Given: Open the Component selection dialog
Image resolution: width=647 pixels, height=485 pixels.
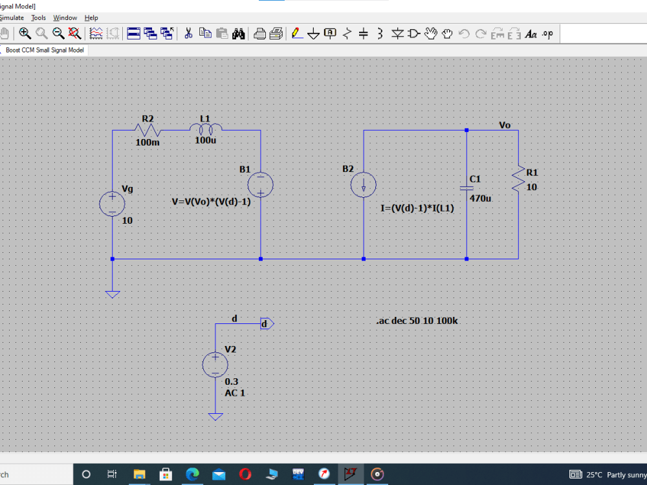Looking at the screenshot, I should click(415, 33).
